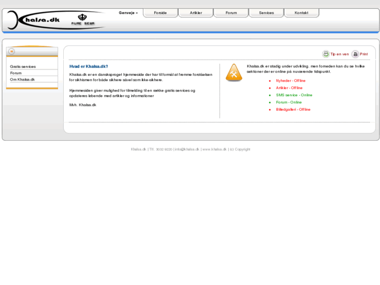Open the Kontakt tab

click(x=302, y=13)
